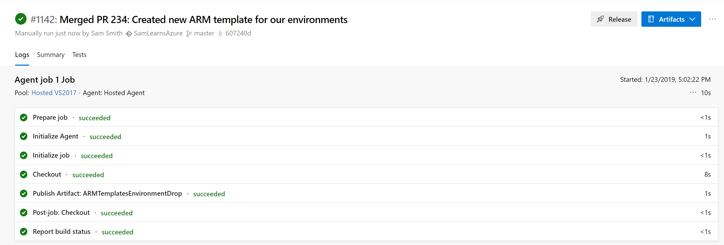Open the top-right more options ellipsis
Image resolution: width=724 pixels, height=245 pixels.
pos(713,19)
